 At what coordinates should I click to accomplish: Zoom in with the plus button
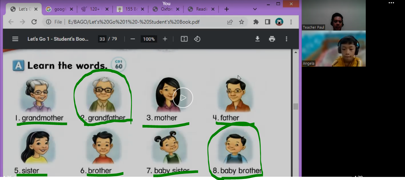click(165, 39)
